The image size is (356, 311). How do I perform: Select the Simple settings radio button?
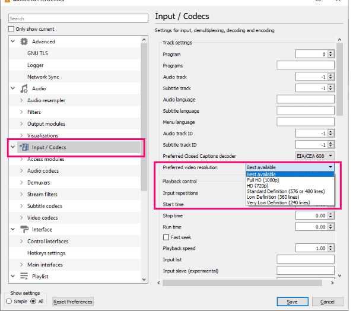[x=9, y=302]
